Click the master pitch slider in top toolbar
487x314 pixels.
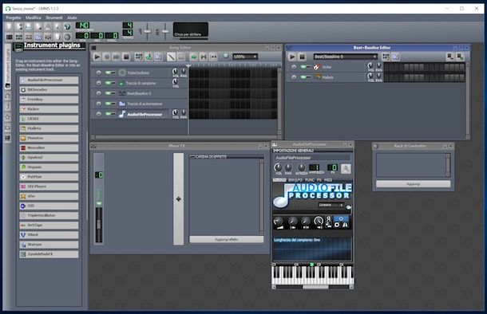point(165,31)
